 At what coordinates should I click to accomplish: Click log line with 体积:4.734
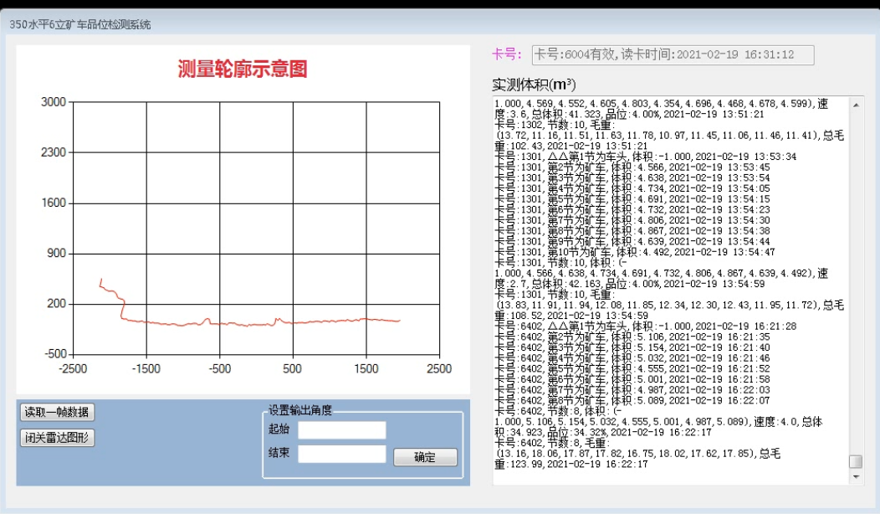[x=632, y=188]
